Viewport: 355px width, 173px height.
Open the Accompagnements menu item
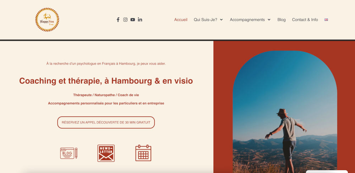pyautogui.click(x=247, y=19)
